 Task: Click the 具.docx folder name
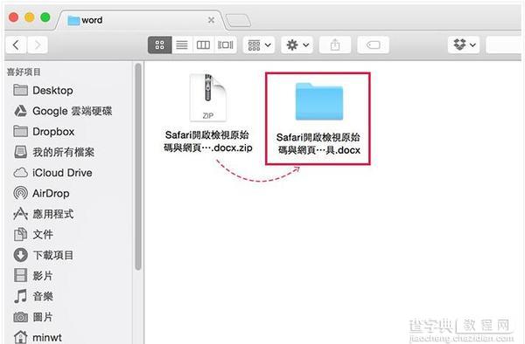point(318,143)
